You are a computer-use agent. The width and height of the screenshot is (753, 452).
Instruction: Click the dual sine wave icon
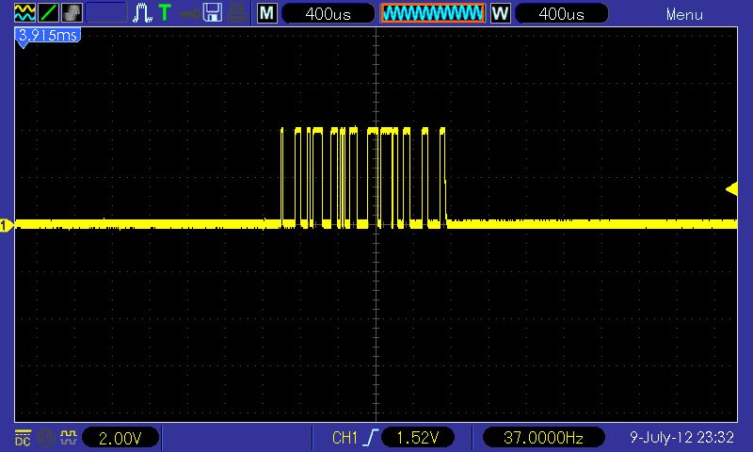(25, 13)
